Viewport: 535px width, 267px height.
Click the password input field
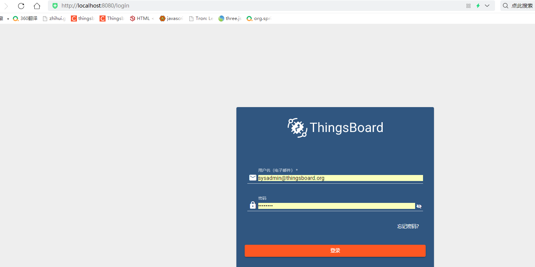click(x=336, y=206)
